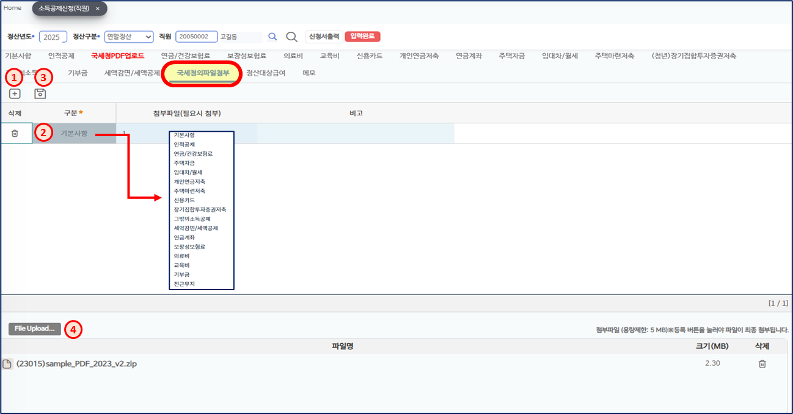Open the 주택마련저축 tab

click(615, 56)
